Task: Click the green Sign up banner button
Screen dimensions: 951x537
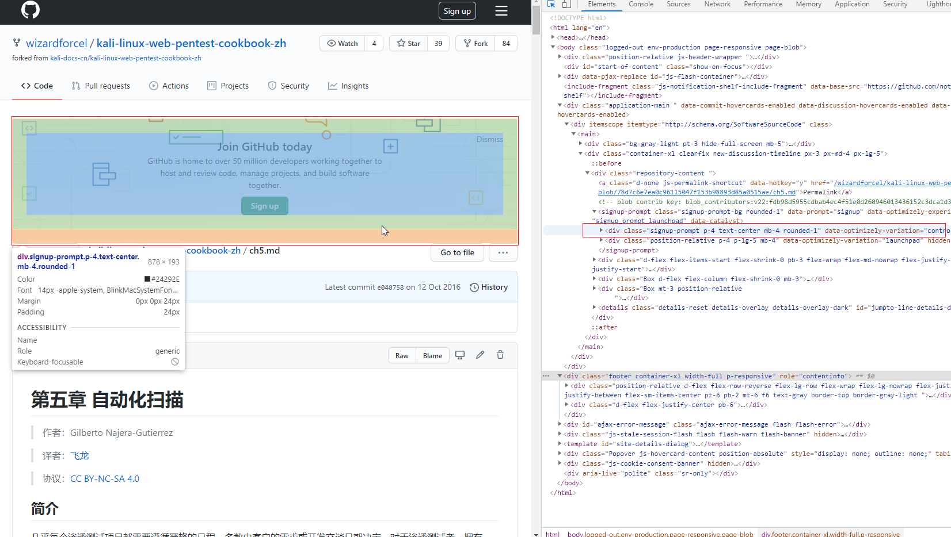Action: (x=265, y=206)
